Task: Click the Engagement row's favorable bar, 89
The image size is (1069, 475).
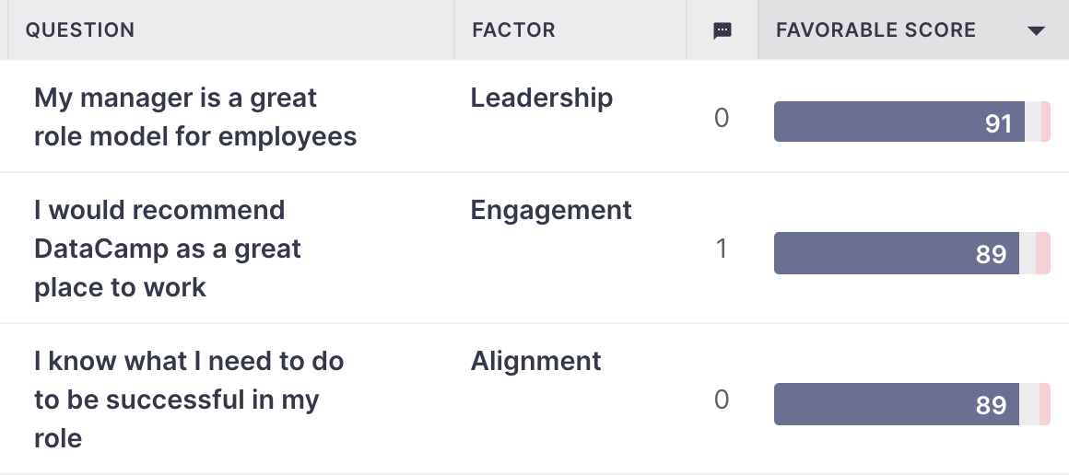Action: [x=897, y=253]
